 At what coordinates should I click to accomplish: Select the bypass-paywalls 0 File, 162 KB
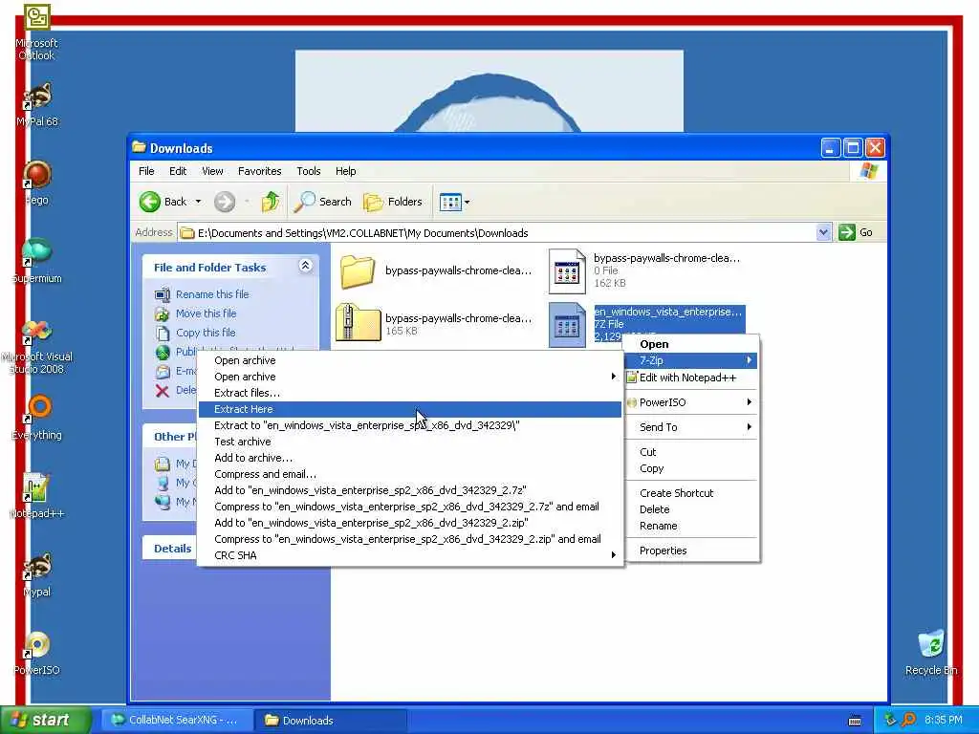(566, 271)
